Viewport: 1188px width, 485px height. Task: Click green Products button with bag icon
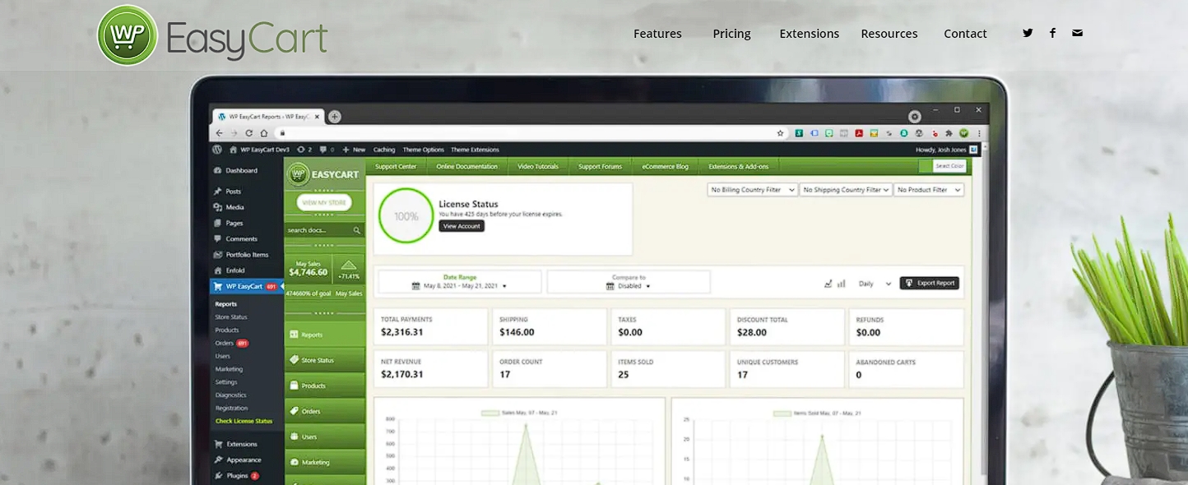[x=325, y=386]
